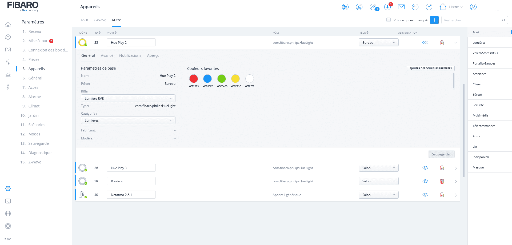Expand the Routeur row chevron
The image size is (512, 245).
456,181
